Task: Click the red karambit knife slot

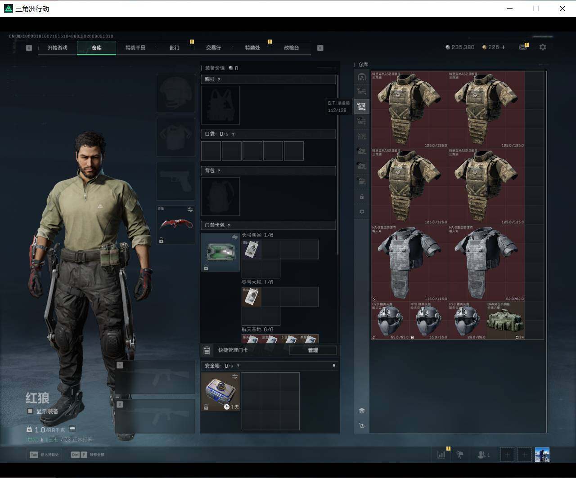Action: [176, 225]
